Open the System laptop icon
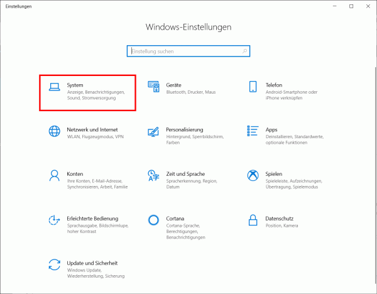This screenshot has height=294, width=377. [54, 87]
